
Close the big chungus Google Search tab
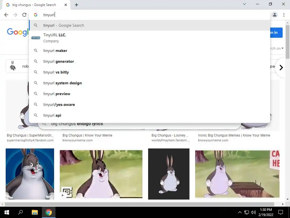pos(66,5)
